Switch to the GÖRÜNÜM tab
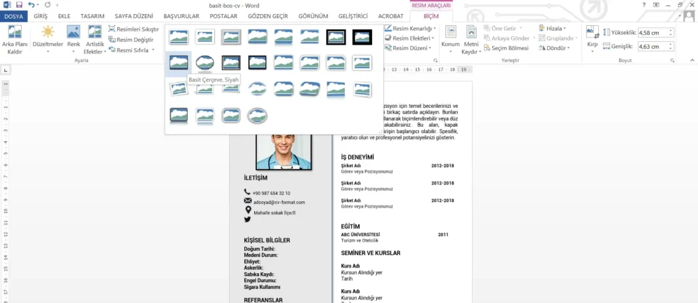The height and width of the screenshot is (303, 698). [x=313, y=16]
